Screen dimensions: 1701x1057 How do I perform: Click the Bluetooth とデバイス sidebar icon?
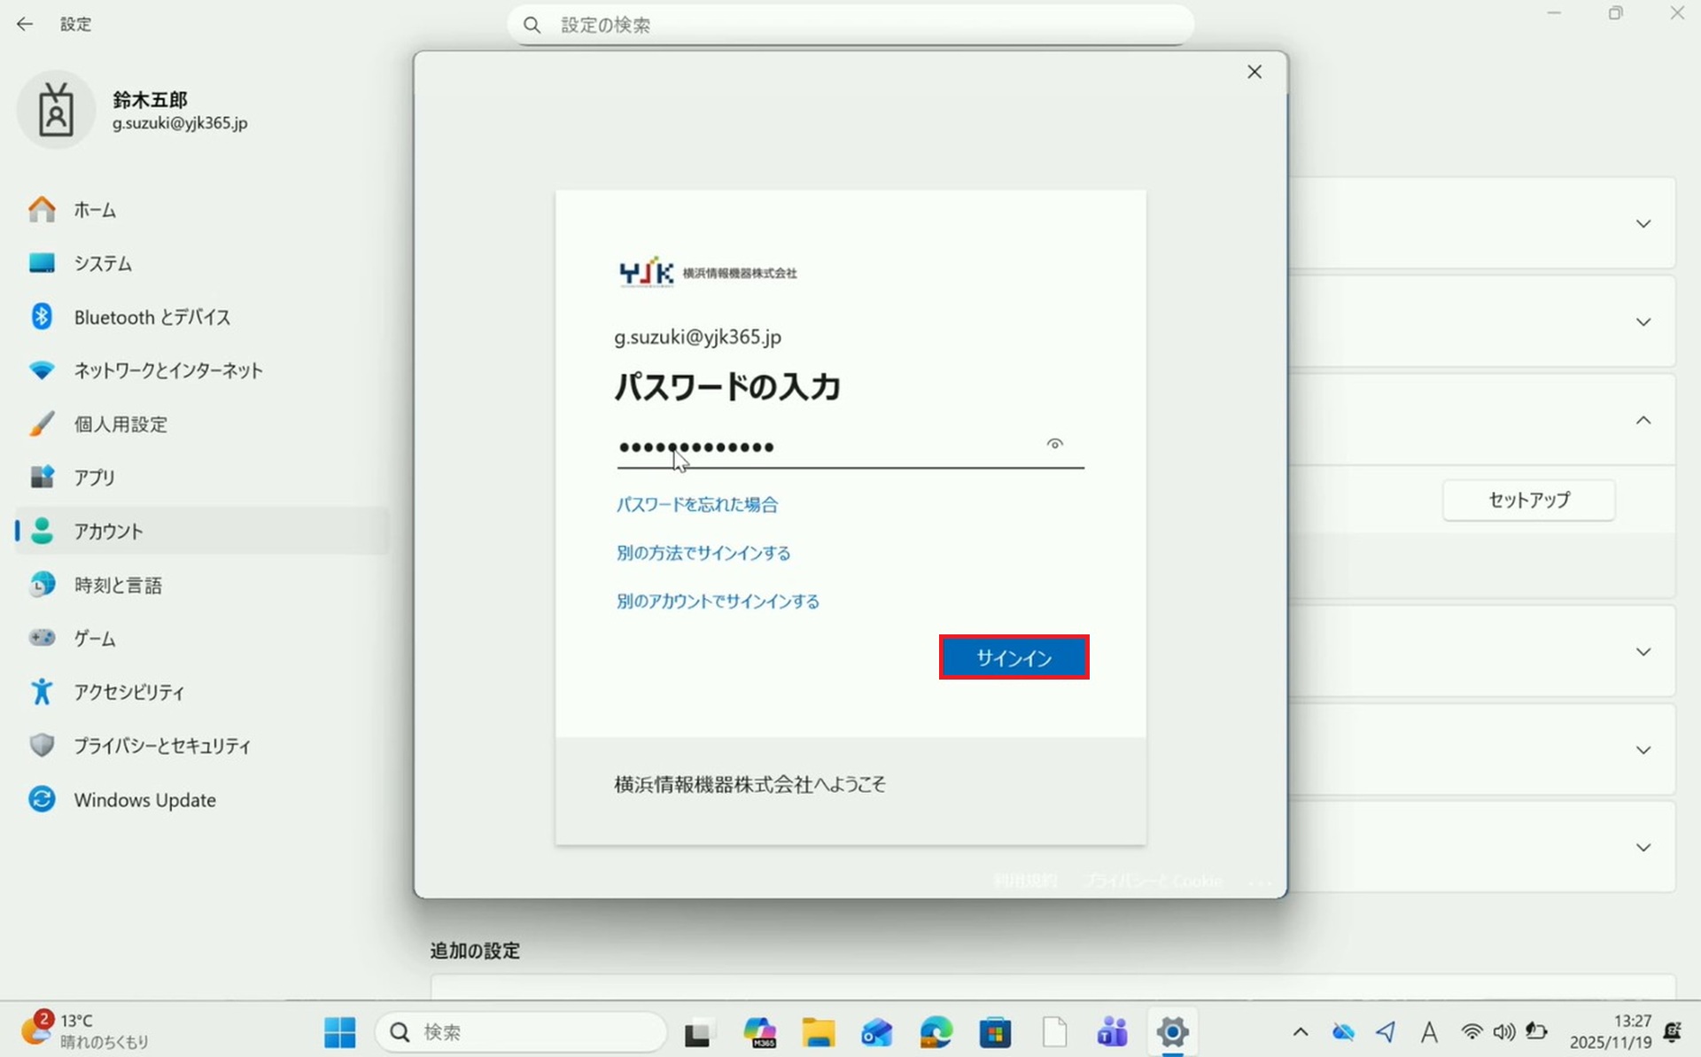tap(42, 316)
